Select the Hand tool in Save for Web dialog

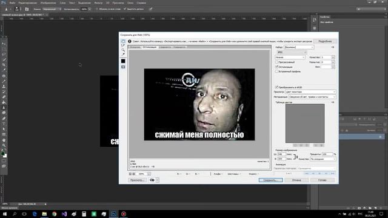123,41
